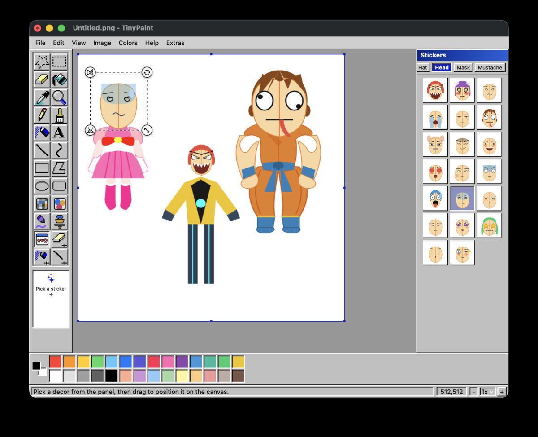This screenshot has width=538, height=437.
Task: Select the Text tool
Action: click(59, 132)
